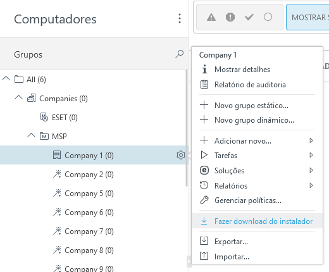Viewport: 329px width, 272px height.
Task: Click the Company 8 wand icon
Action: point(57,250)
